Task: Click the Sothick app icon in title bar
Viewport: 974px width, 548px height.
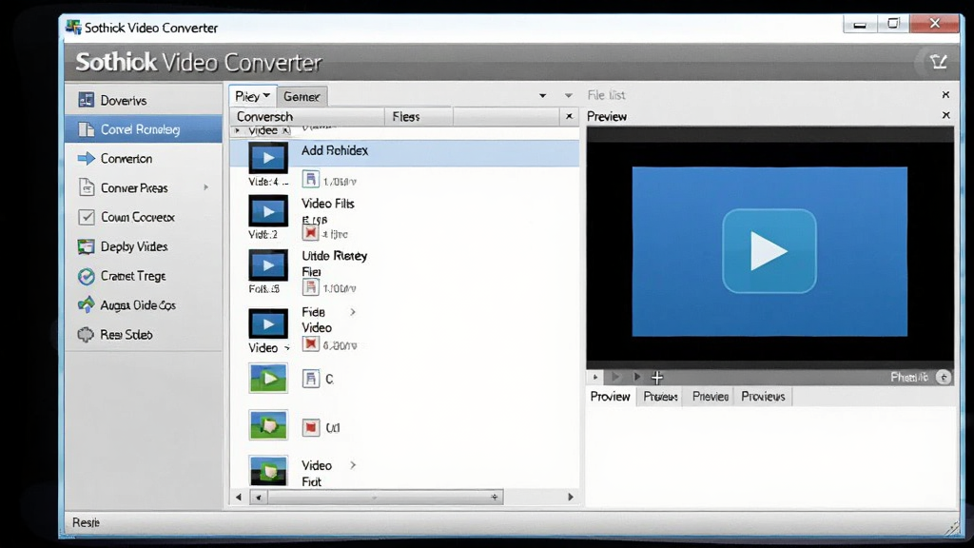Action: coord(73,28)
